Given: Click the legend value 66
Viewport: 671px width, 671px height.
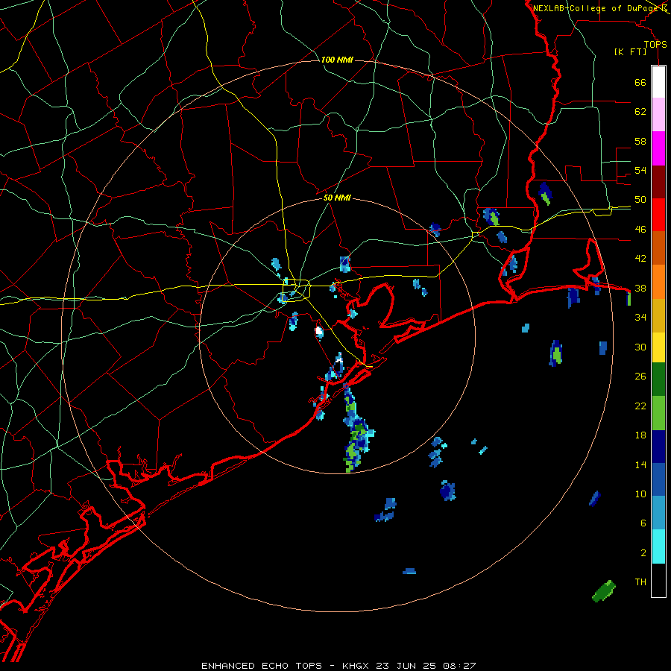Looking at the screenshot, I should [640, 82].
